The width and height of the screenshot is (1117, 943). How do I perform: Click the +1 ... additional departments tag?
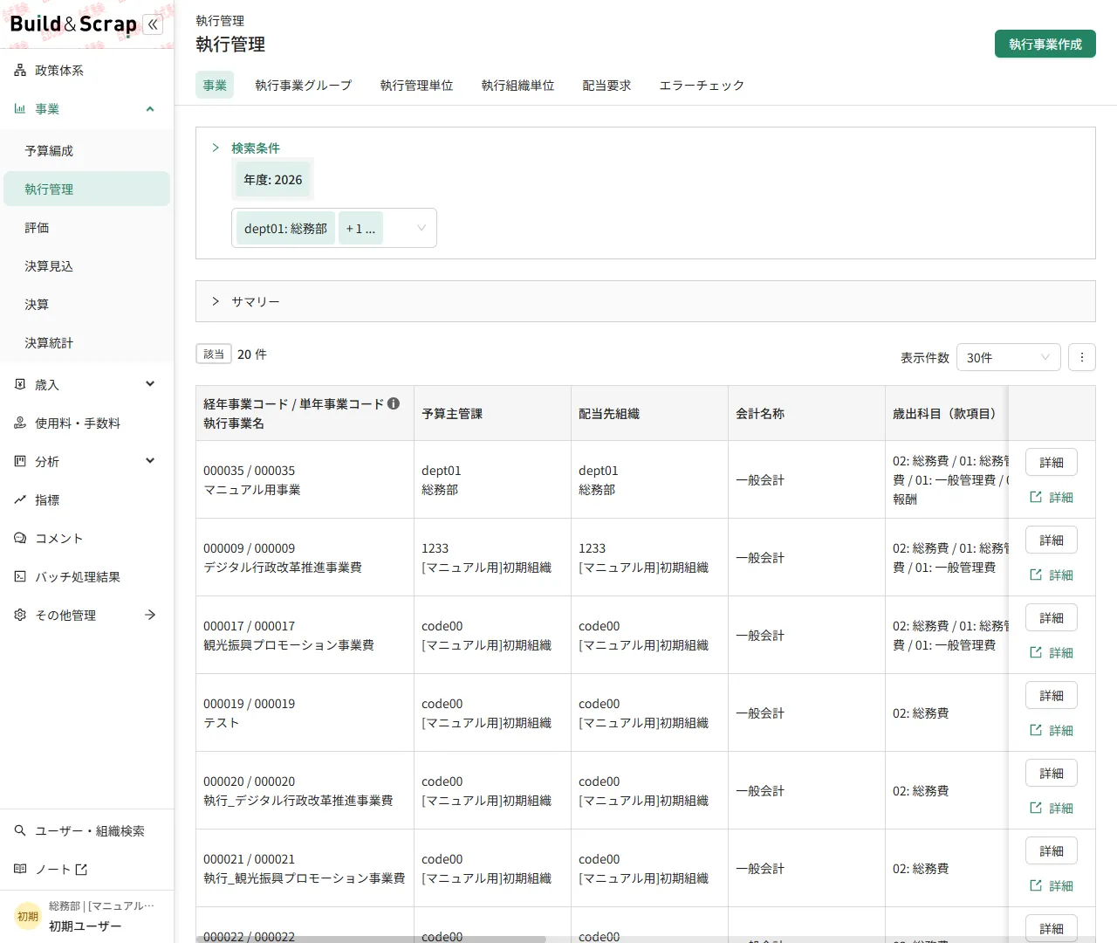[360, 229]
